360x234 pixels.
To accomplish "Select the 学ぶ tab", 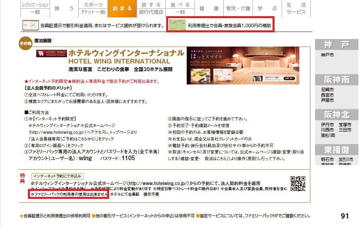I will click(x=267, y=9).
